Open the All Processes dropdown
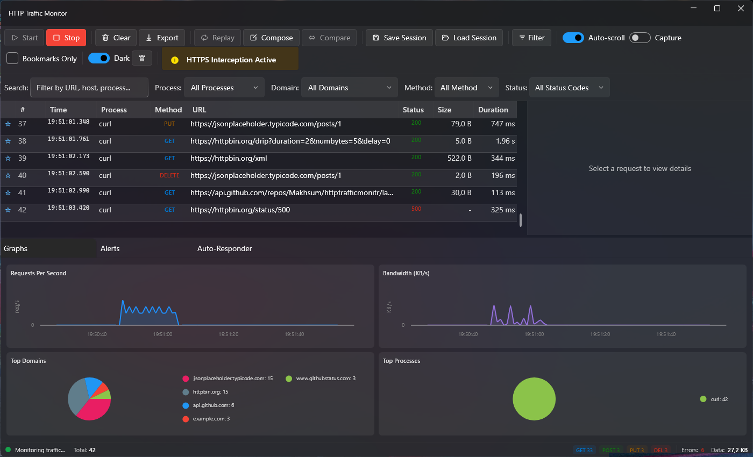 (x=224, y=88)
